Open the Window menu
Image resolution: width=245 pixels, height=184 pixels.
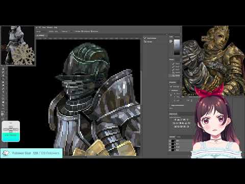tap(50, 28)
